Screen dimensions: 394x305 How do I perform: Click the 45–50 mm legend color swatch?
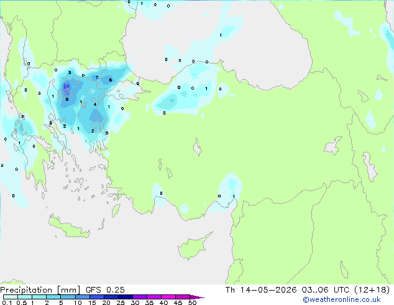(183, 297)
